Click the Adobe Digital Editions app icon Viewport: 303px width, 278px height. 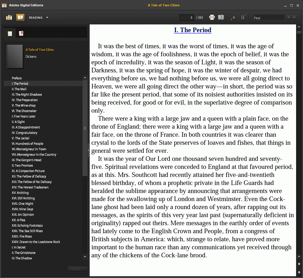click(4, 5)
